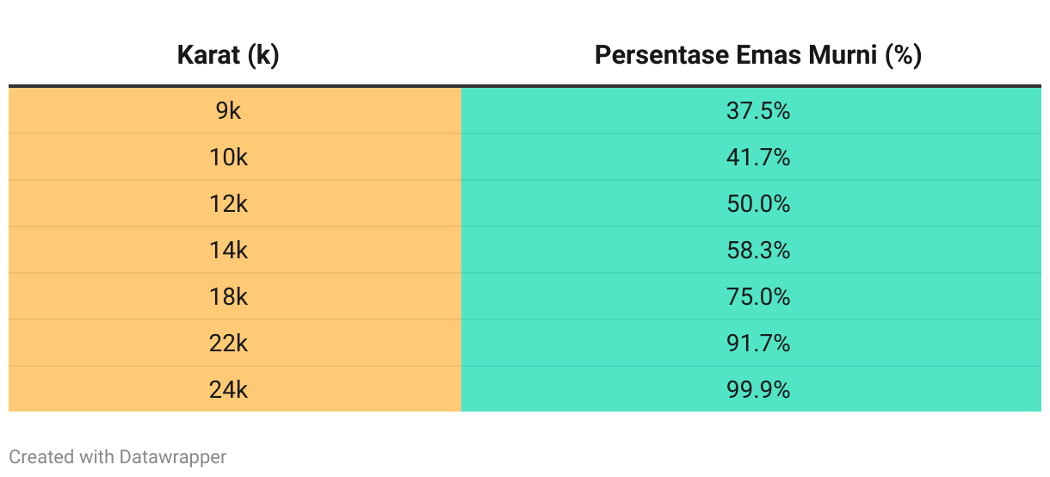Screen dimensions: 1050x477
Task: Click the word Karat in header
Action: [x=208, y=56]
